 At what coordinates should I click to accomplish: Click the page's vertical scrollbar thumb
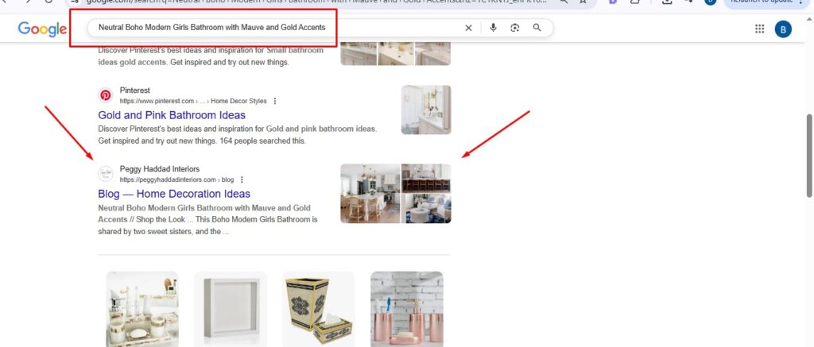pyautogui.click(x=809, y=156)
